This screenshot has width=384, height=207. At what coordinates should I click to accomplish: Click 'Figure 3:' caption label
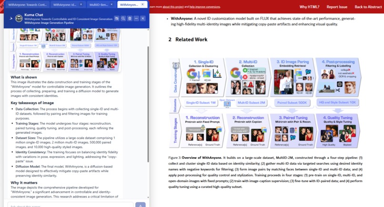point(175,158)
